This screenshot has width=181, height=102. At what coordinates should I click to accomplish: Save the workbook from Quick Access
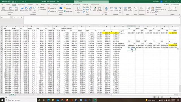(x=13, y=2)
